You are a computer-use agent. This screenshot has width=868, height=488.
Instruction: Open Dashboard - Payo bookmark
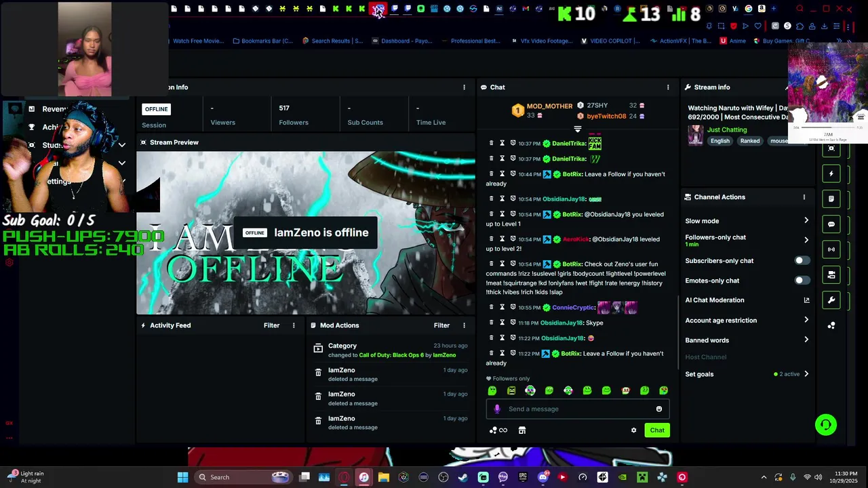click(x=401, y=41)
